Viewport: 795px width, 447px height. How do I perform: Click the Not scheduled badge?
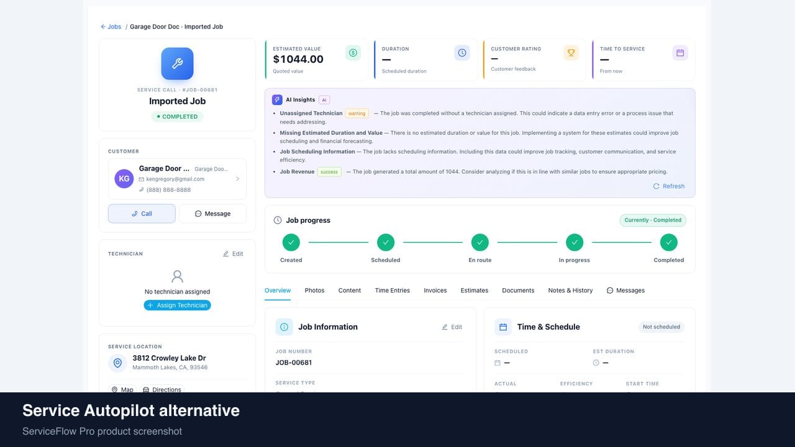point(661,327)
